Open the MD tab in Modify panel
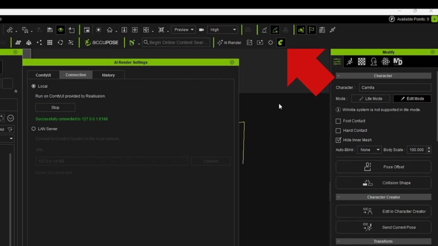Image resolution: width=438 pixels, height=246 pixels. point(398,61)
